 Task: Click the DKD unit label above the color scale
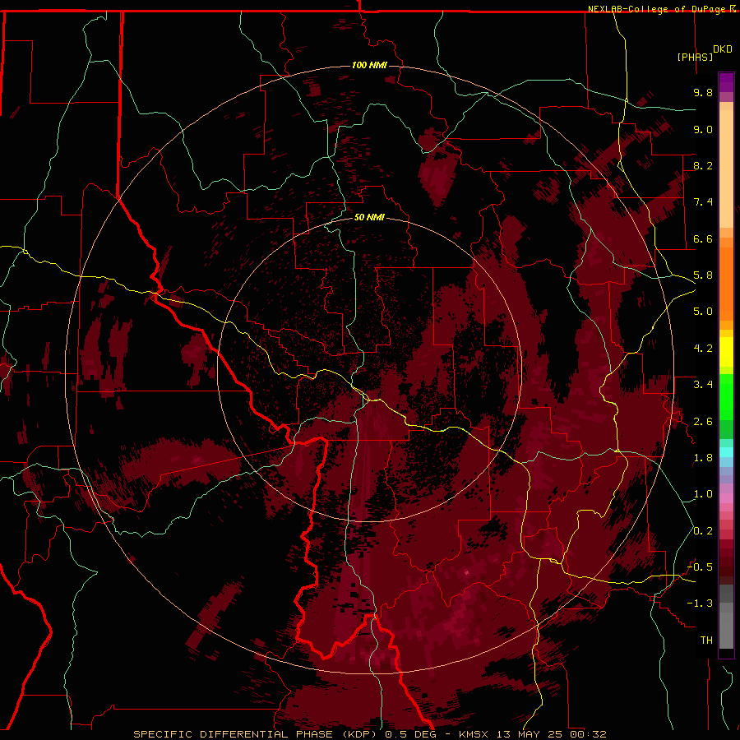pyautogui.click(x=723, y=49)
